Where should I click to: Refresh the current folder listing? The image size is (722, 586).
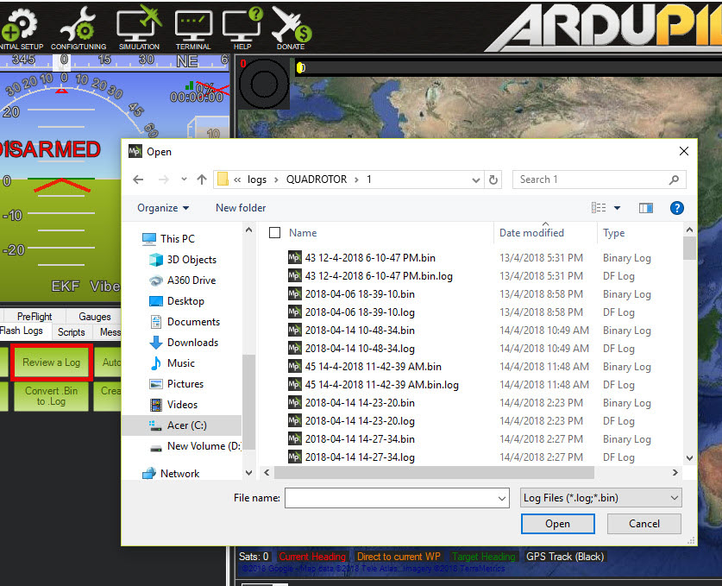492,179
